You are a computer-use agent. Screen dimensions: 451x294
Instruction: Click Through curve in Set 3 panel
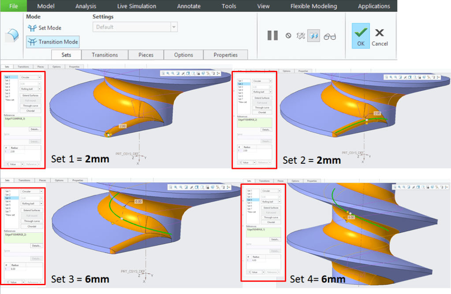tap(31, 220)
